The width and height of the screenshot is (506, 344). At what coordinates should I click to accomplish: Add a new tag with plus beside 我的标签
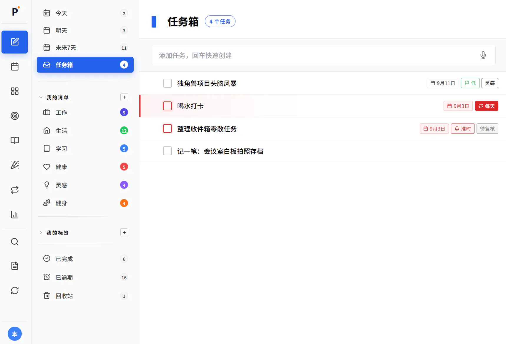(x=124, y=233)
